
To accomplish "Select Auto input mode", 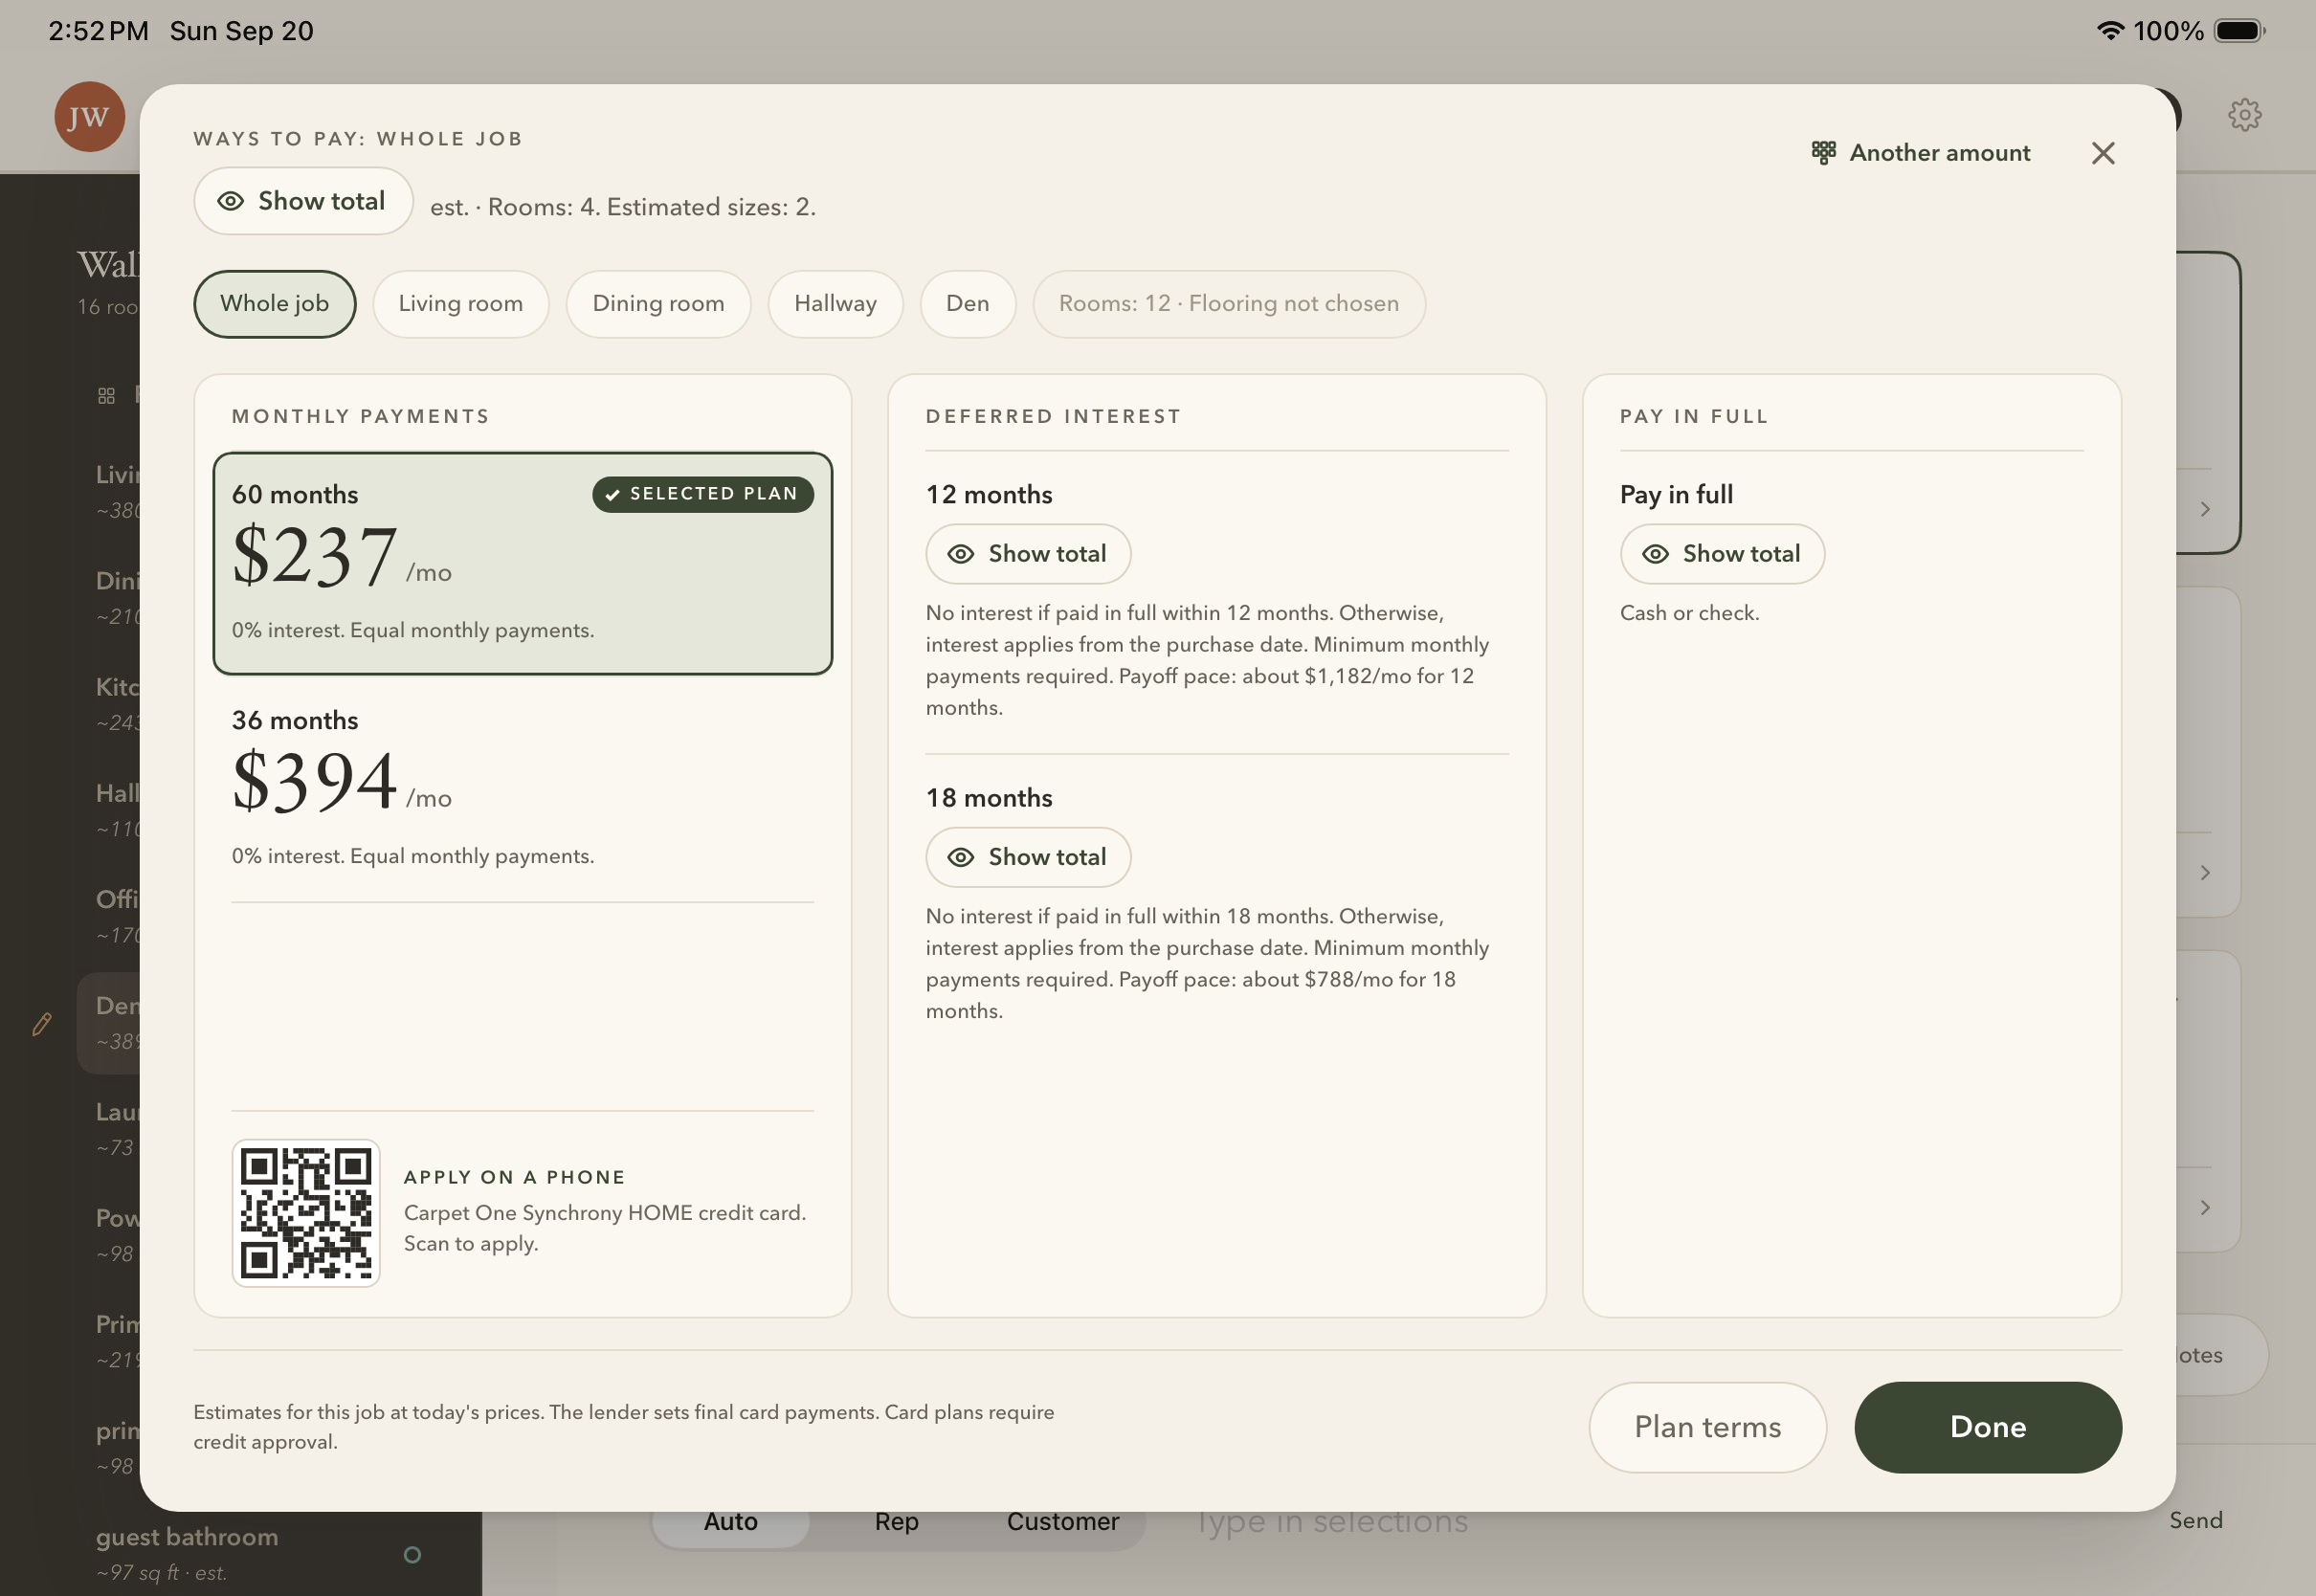I will click(731, 1522).
